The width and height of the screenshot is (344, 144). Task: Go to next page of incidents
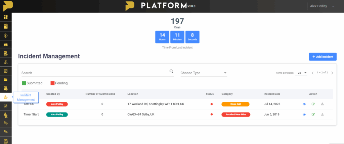pos(332,73)
